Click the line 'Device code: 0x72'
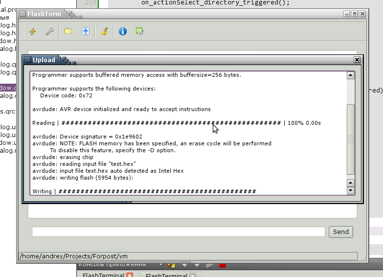This screenshot has width=383, height=277. [66, 95]
